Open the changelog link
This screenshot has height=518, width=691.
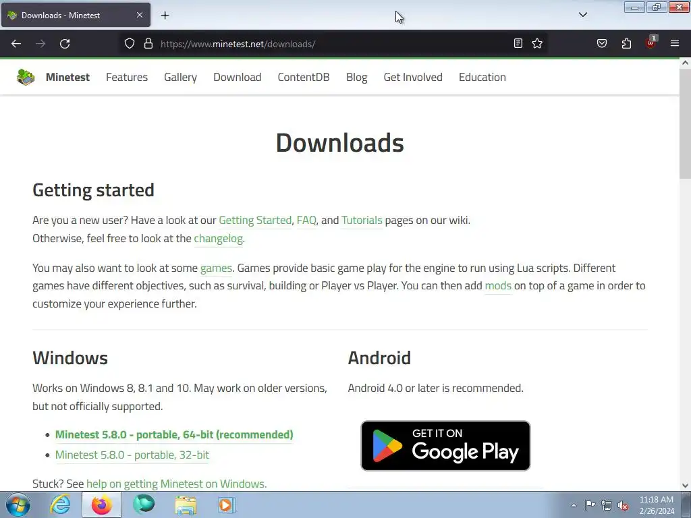pos(218,238)
